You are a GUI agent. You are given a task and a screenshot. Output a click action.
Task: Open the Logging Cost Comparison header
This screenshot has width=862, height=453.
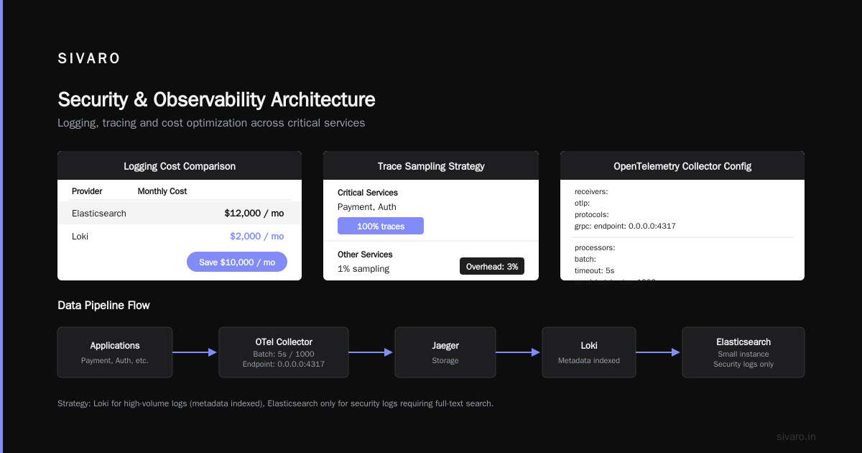[x=180, y=165]
